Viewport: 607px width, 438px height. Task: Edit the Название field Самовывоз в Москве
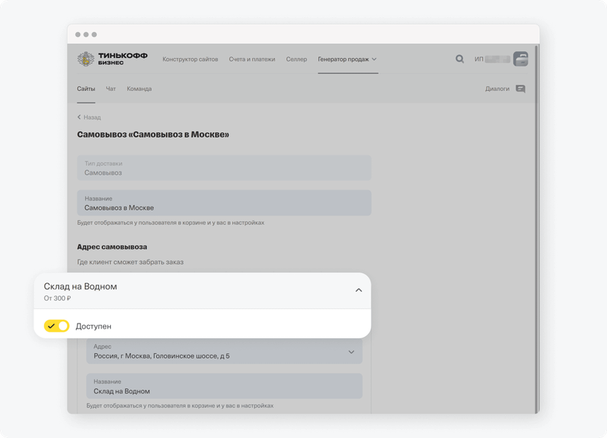[x=224, y=203]
